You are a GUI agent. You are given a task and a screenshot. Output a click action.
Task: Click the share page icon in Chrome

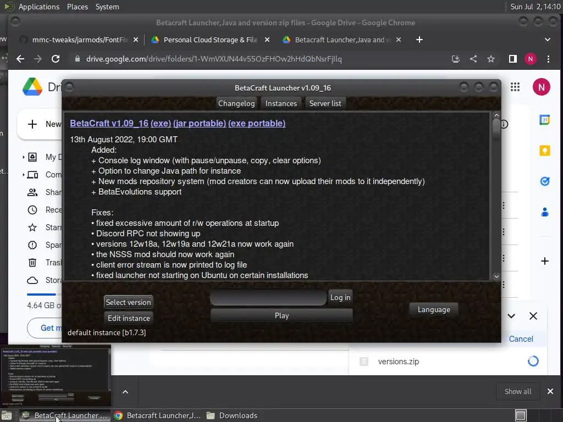coord(473,59)
